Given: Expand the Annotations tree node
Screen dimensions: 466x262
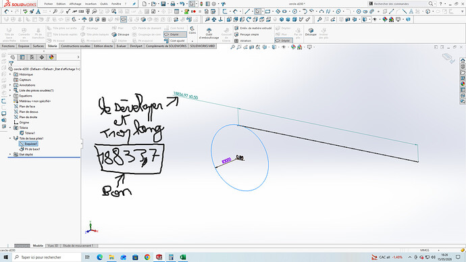Looking at the screenshot, I should 10,85.
